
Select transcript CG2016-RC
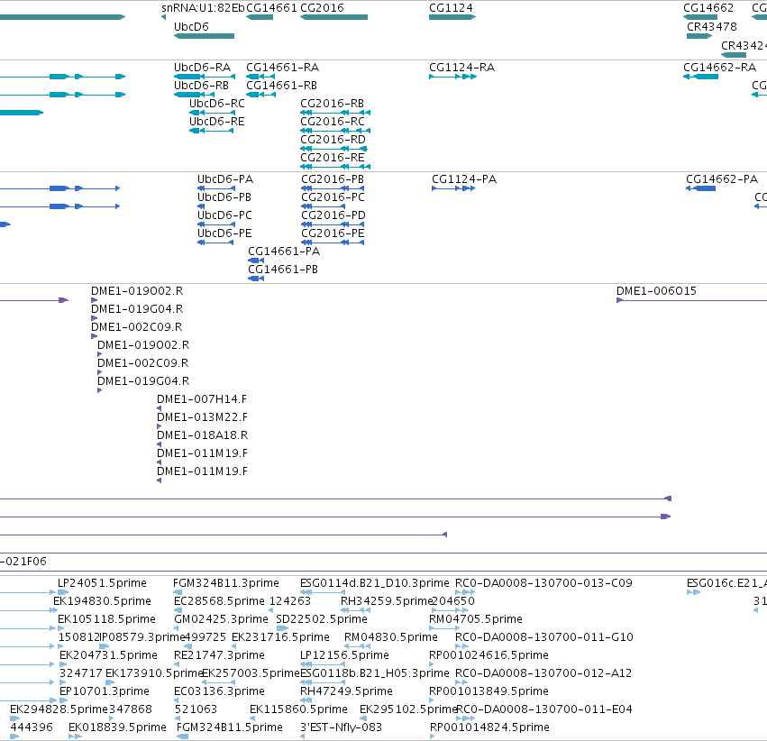[335, 131]
